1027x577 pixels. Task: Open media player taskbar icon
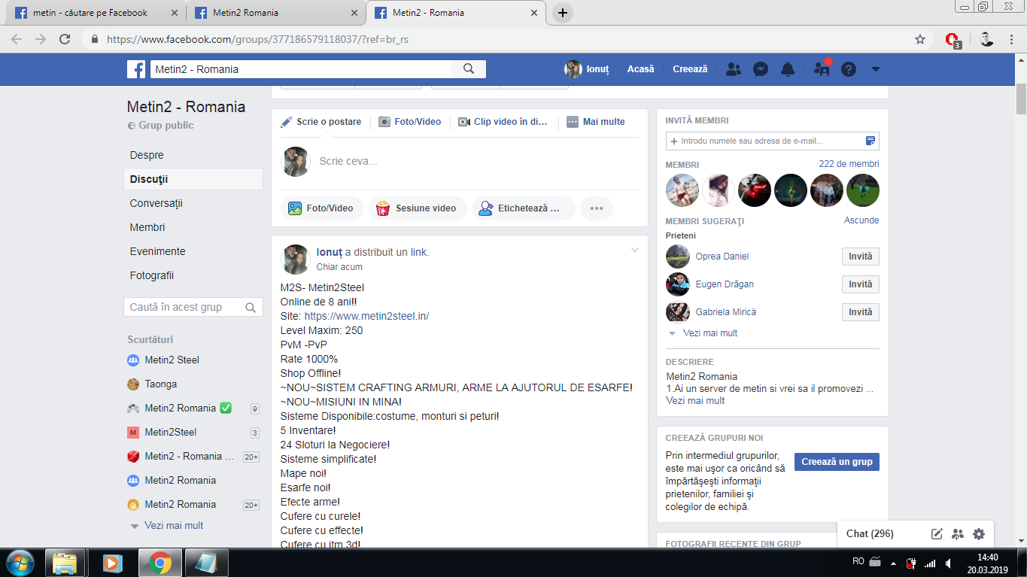111,563
